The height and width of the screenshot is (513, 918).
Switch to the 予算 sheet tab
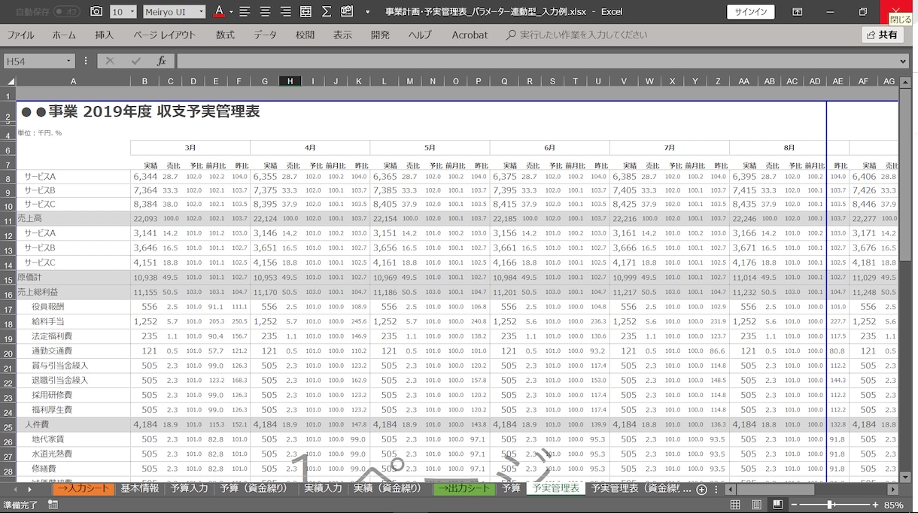pos(511,488)
